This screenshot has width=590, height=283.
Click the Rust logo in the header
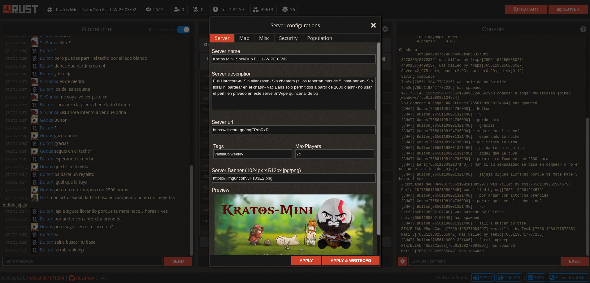[x=21, y=9]
